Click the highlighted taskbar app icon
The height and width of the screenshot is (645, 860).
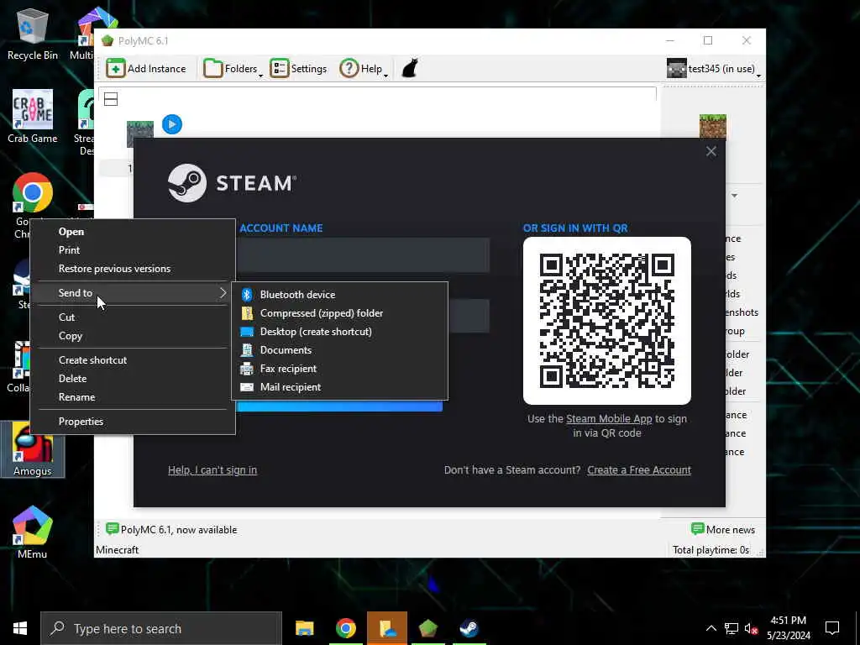[x=387, y=628]
